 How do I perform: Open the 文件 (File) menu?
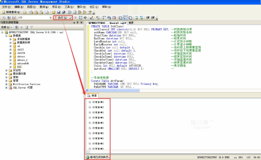tap(6, 7)
